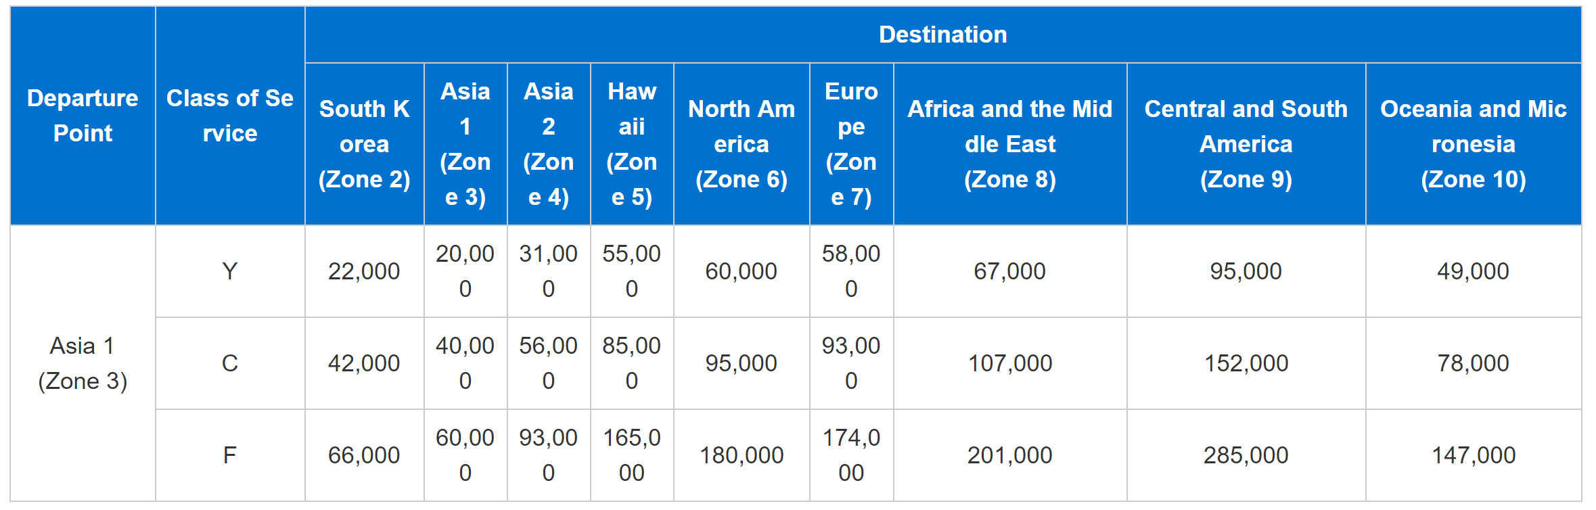
Task: Select the 152,000 mileage cell
Action: [x=1246, y=363]
